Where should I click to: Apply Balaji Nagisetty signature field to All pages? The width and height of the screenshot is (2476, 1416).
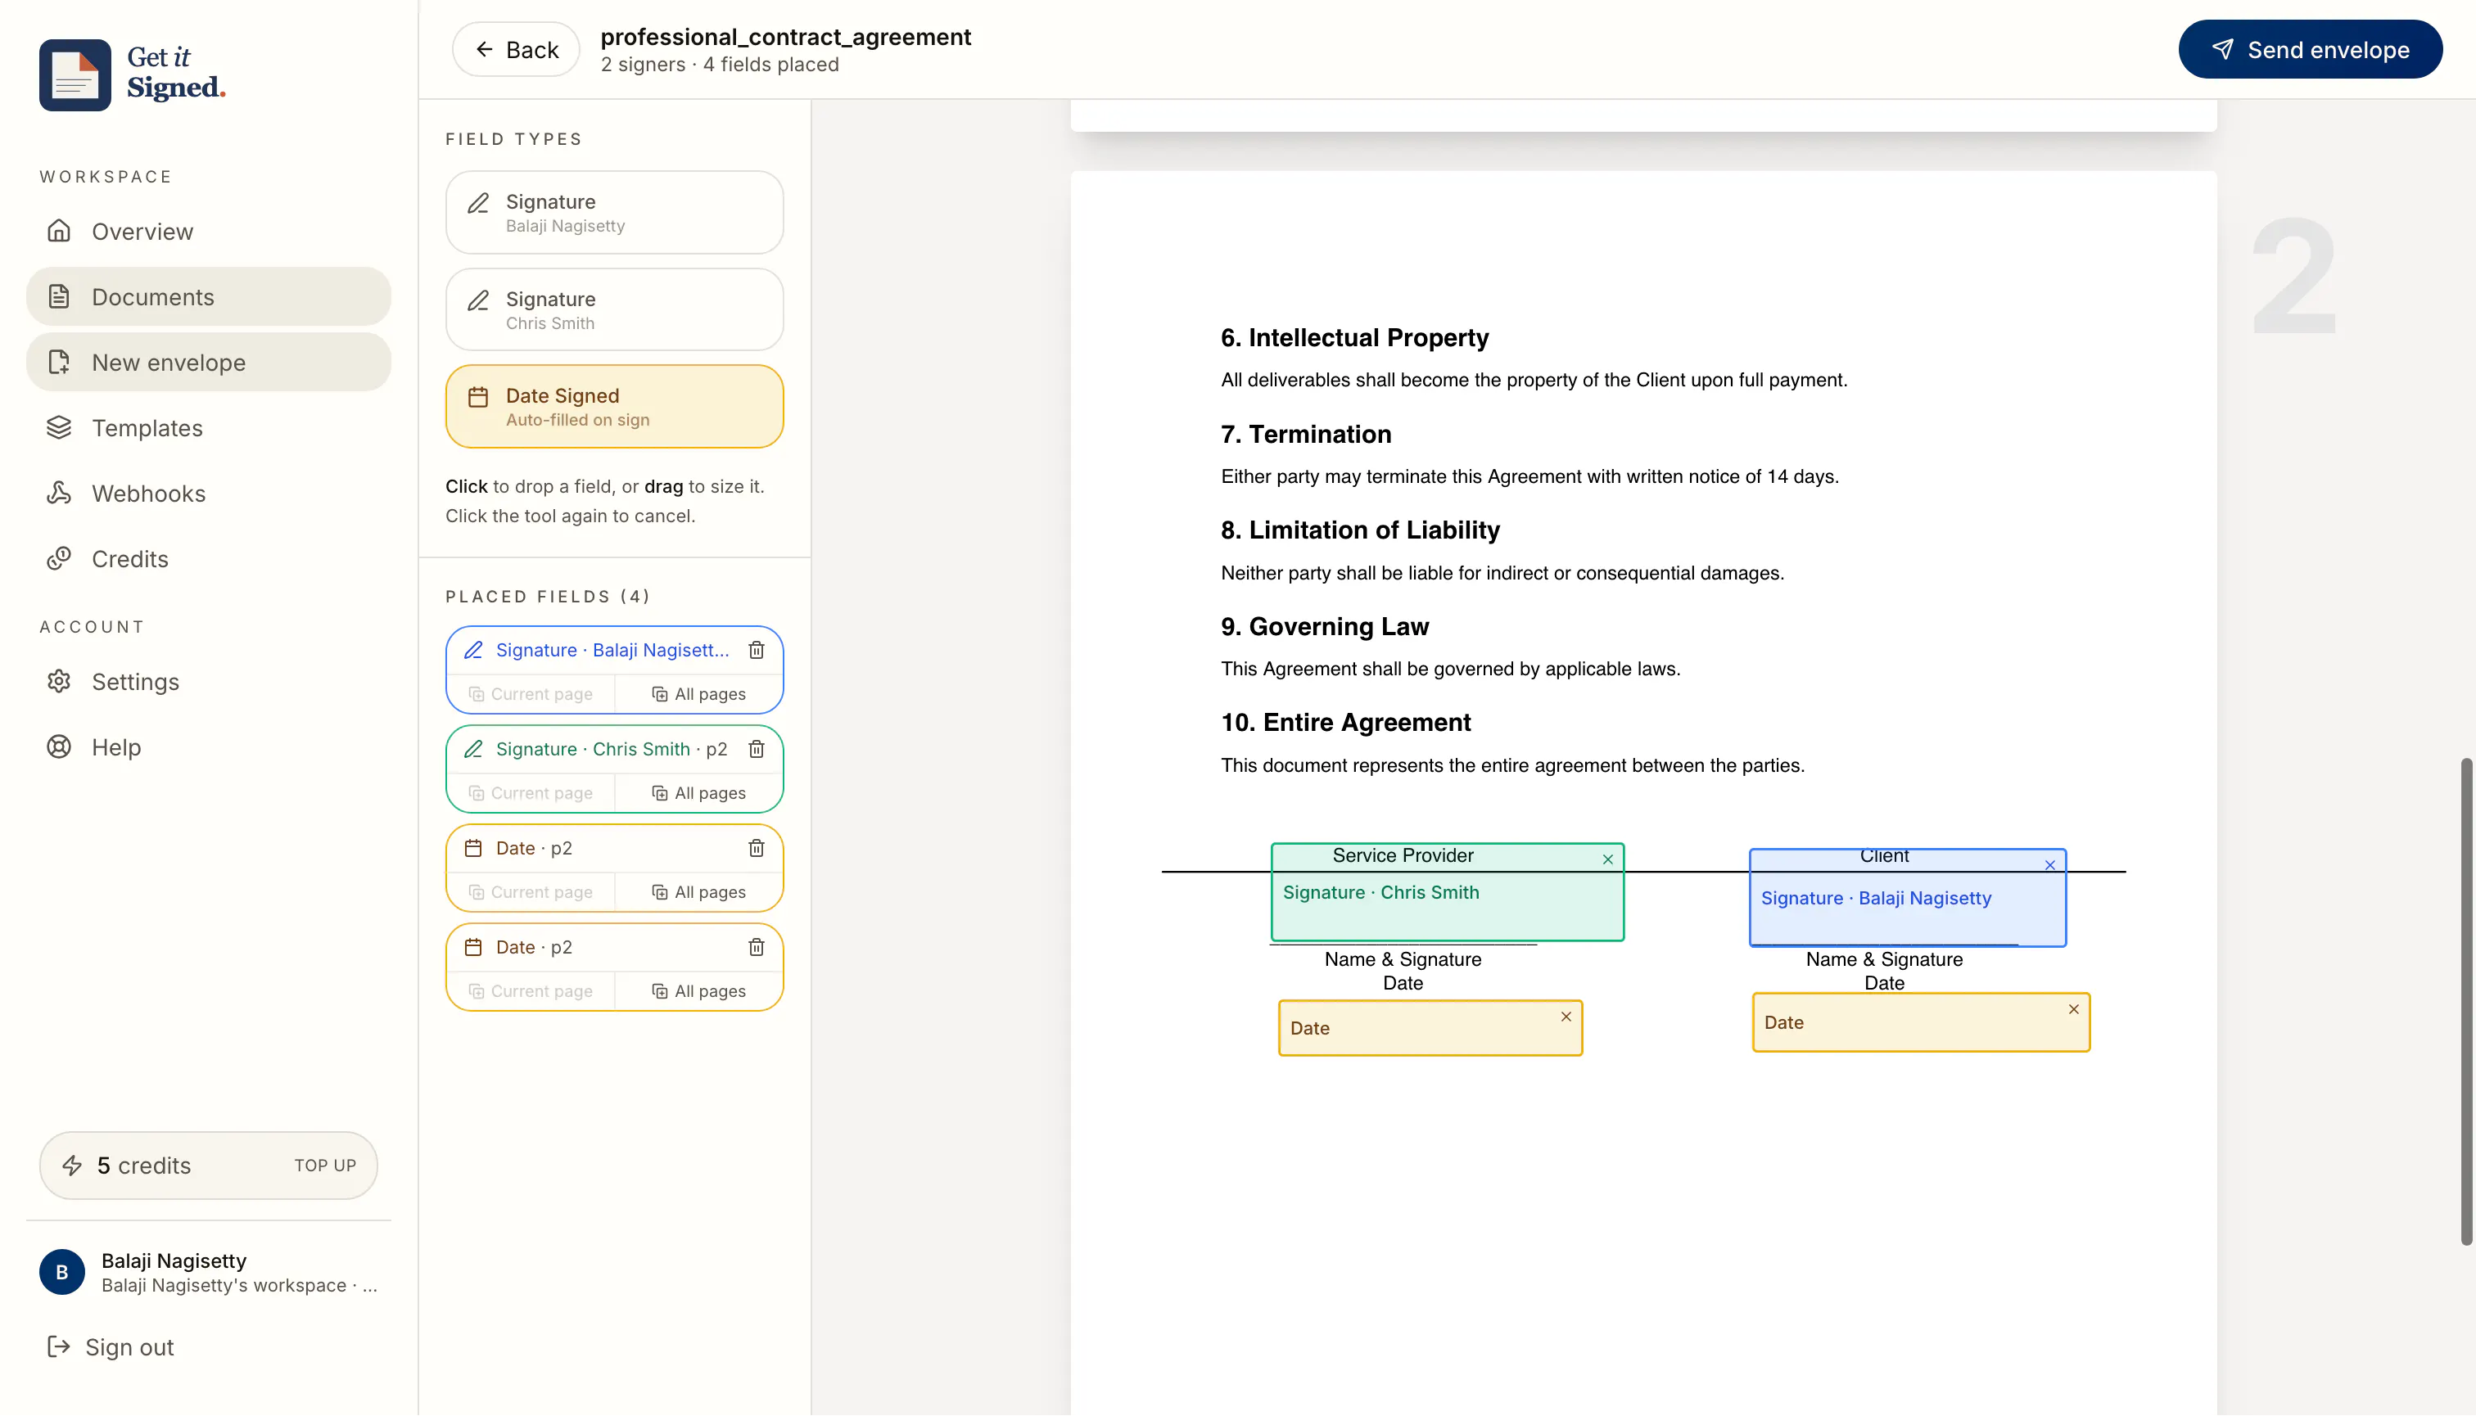(x=698, y=694)
